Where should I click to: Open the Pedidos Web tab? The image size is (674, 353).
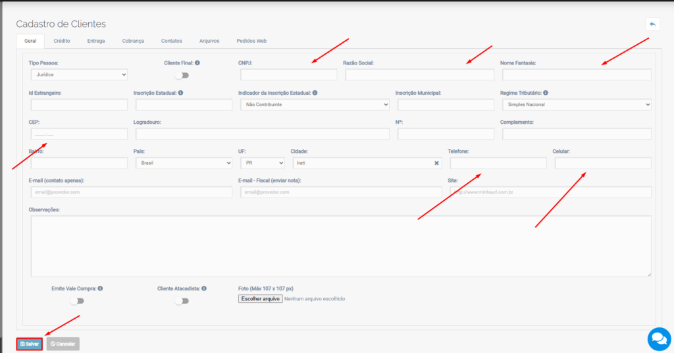[251, 41]
